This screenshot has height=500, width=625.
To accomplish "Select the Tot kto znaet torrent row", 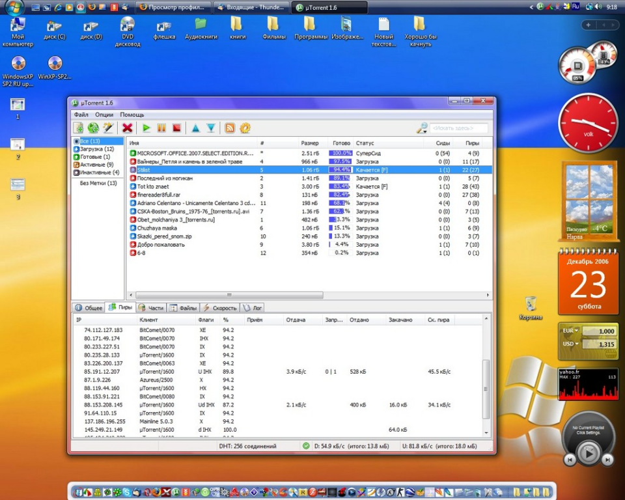I will [x=309, y=187].
